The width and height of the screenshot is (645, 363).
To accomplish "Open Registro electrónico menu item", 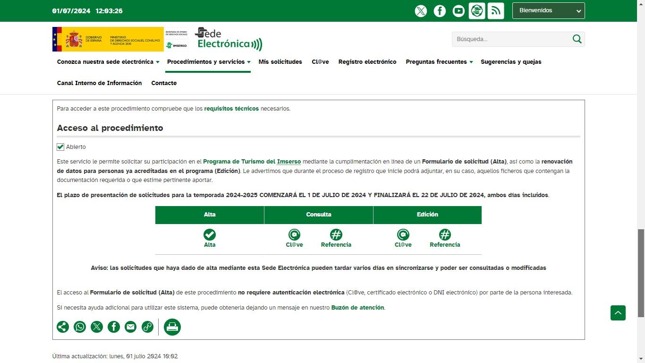I will [x=367, y=62].
